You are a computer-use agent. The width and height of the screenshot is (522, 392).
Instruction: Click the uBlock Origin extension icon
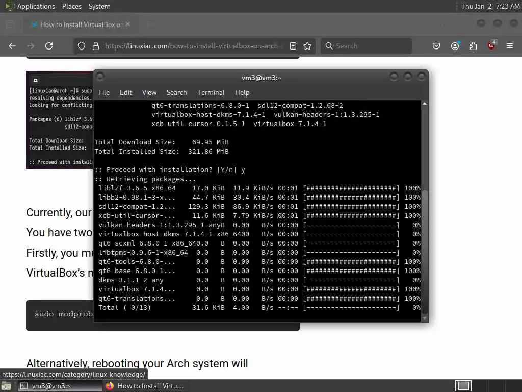(x=491, y=45)
